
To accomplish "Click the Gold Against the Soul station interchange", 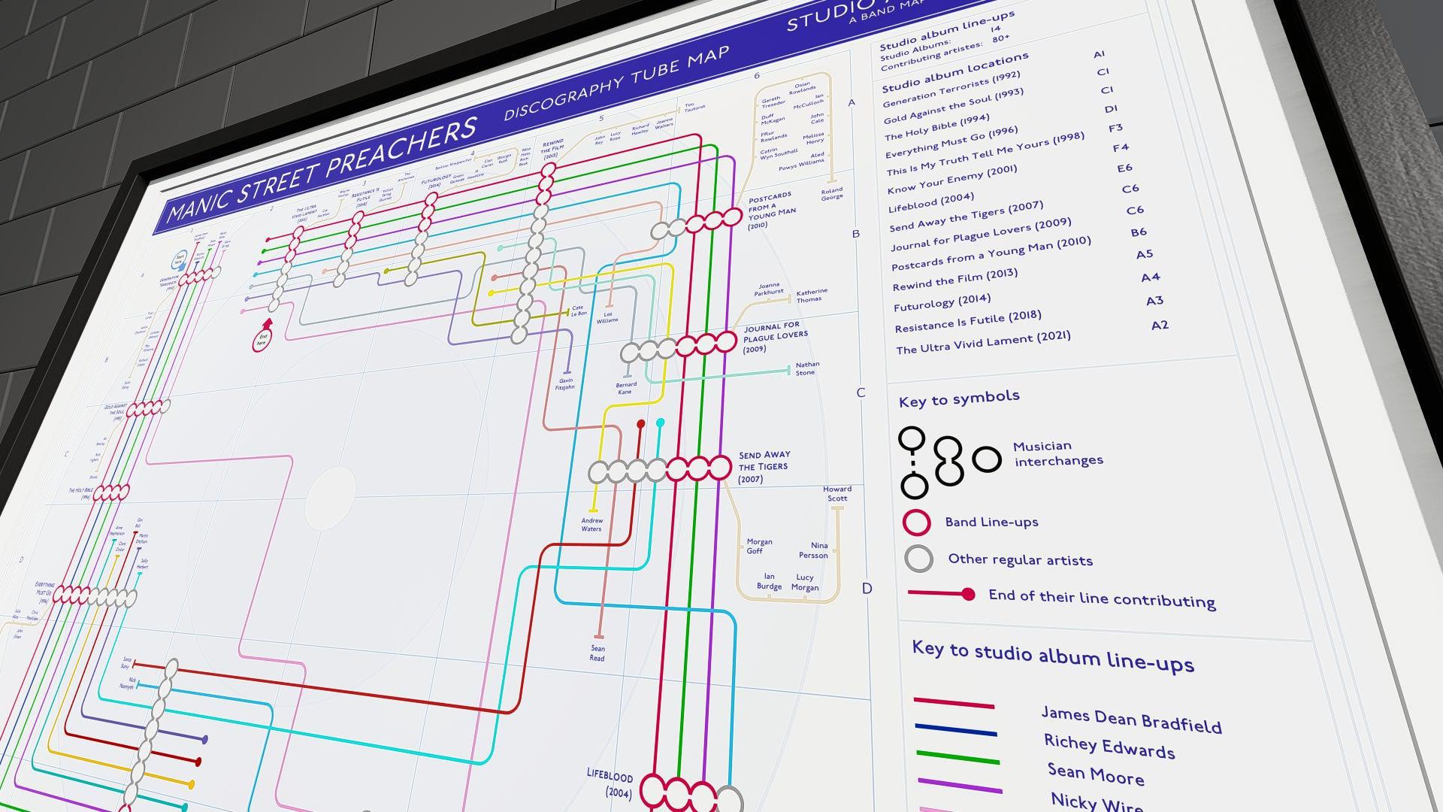I will 148,408.
